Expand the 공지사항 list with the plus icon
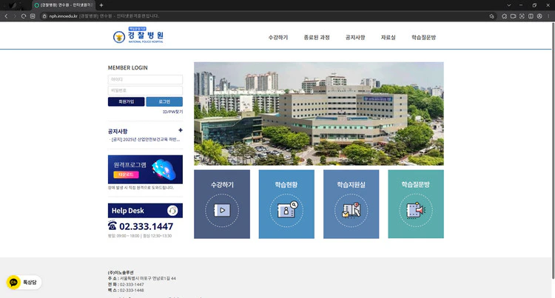Screen dimensions: 555x298 pyautogui.click(x=180, y=130)
